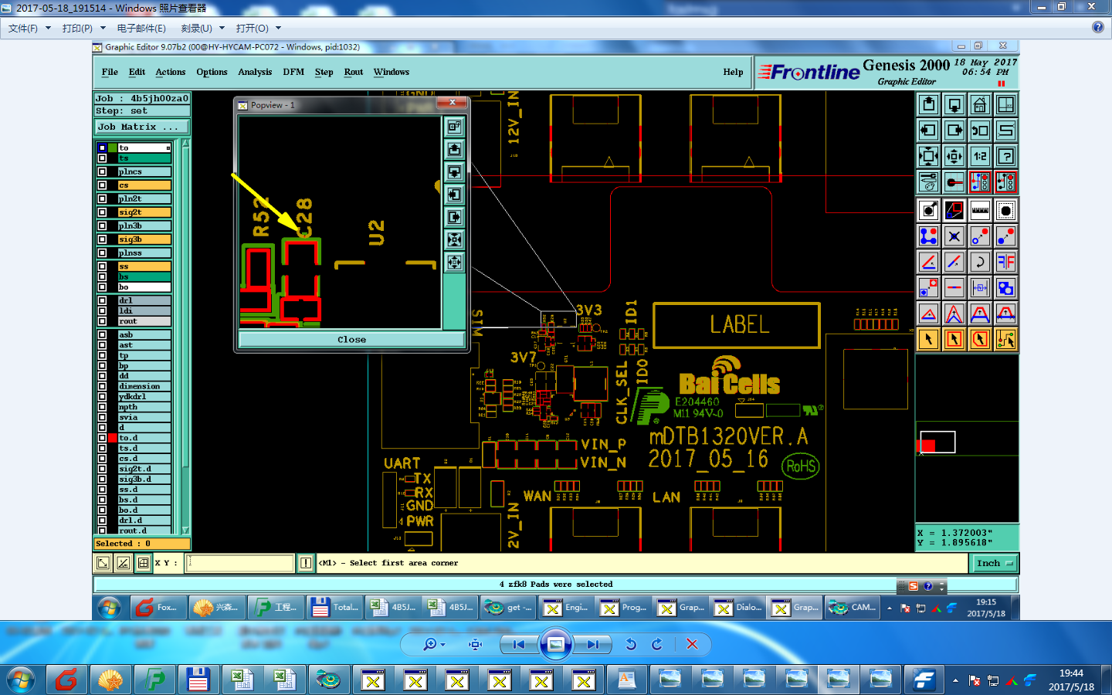The image size is (1112, 695).
Task: Click Close in the Popview window
Action: (x=351, y=340)
